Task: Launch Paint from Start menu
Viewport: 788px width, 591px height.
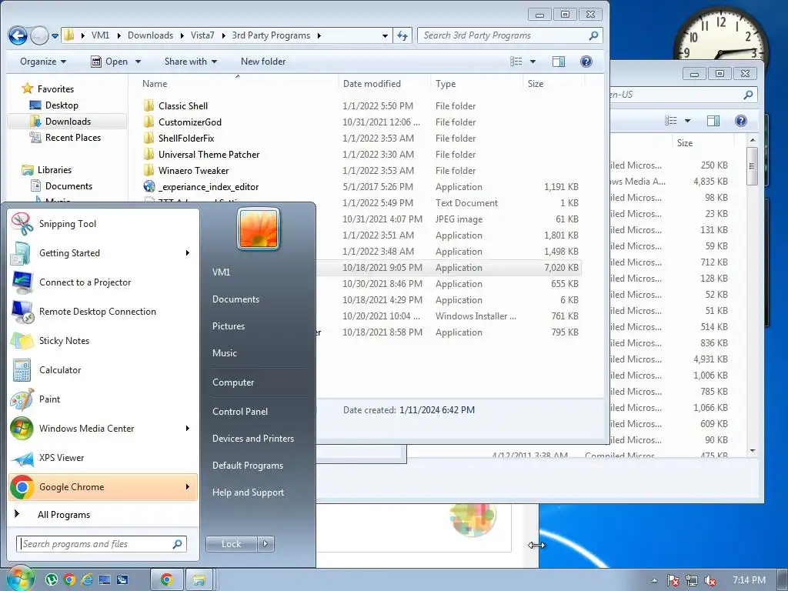Action: [102, 399]
